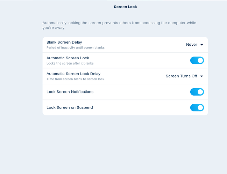Click the "Time from screen blank to screen lock" text

pos(76,79)
